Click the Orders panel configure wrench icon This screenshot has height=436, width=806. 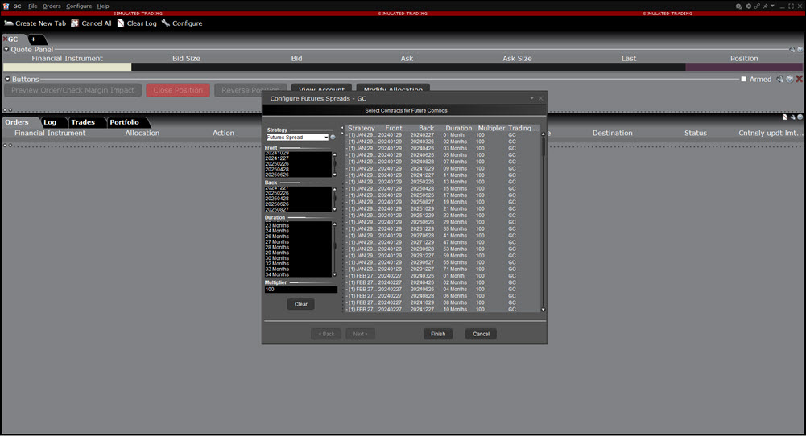(x=792, y=117)
